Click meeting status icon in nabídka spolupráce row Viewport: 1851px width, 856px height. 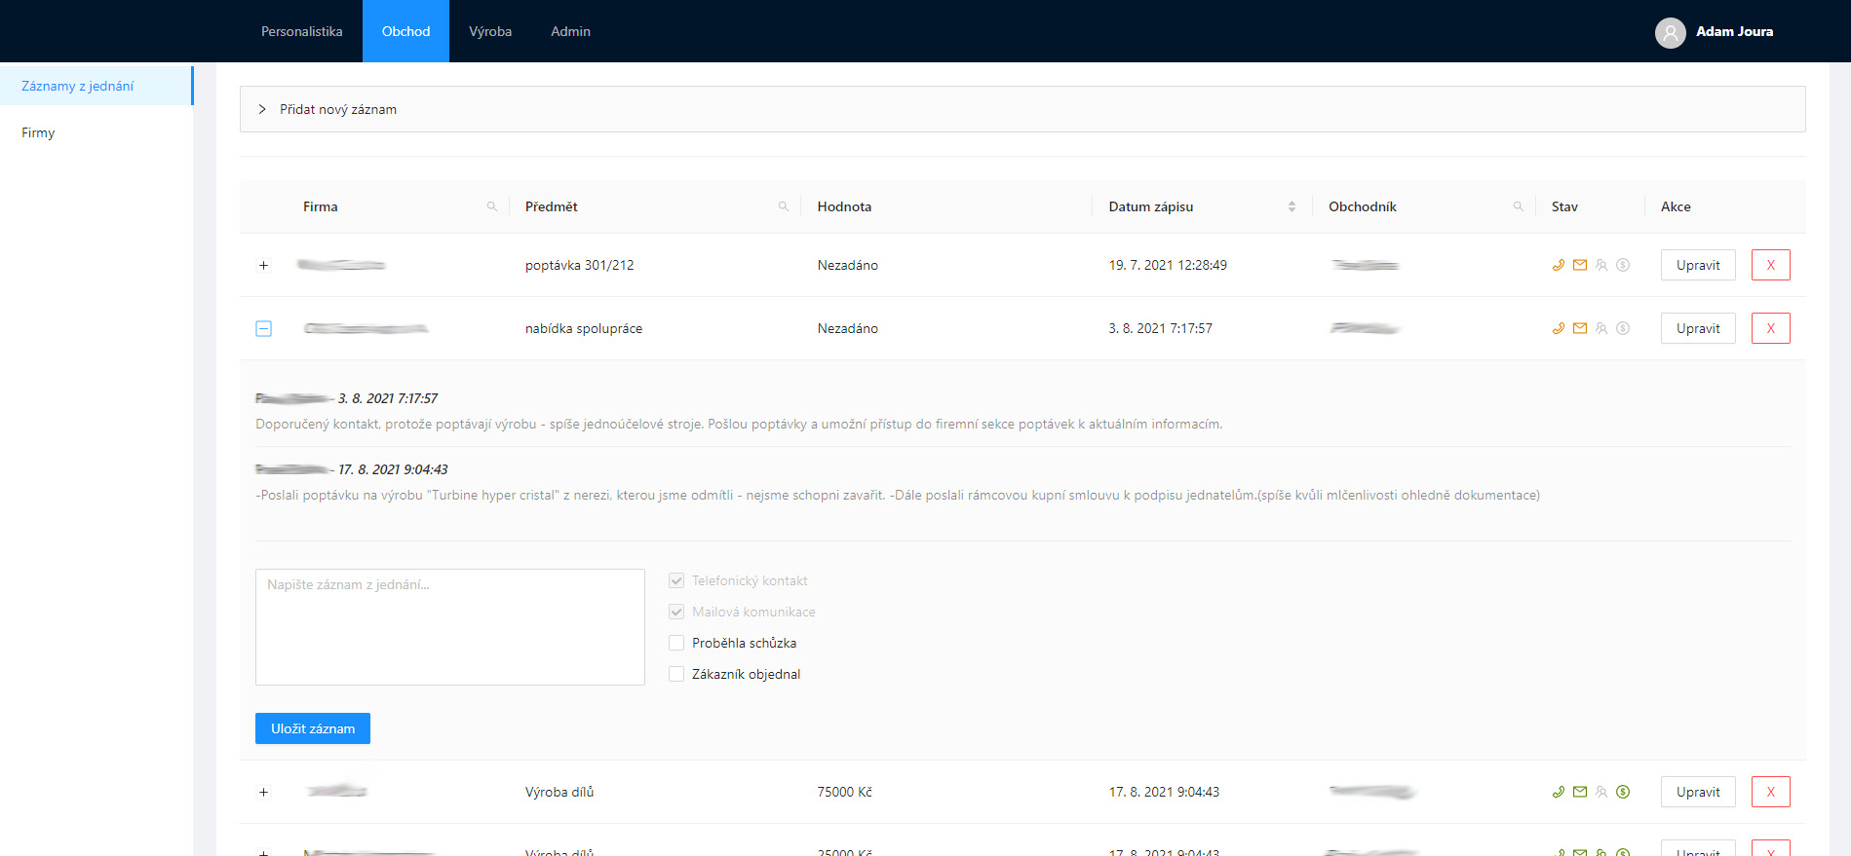1601,328
